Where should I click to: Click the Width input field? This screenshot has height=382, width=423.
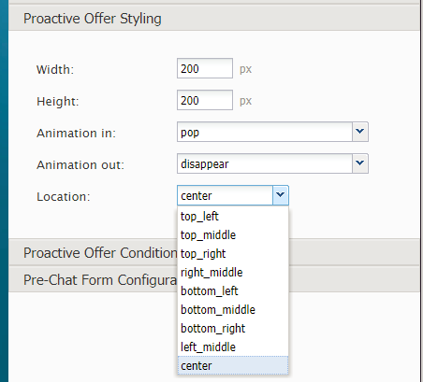pyautogui.click(x=205, y=68)
